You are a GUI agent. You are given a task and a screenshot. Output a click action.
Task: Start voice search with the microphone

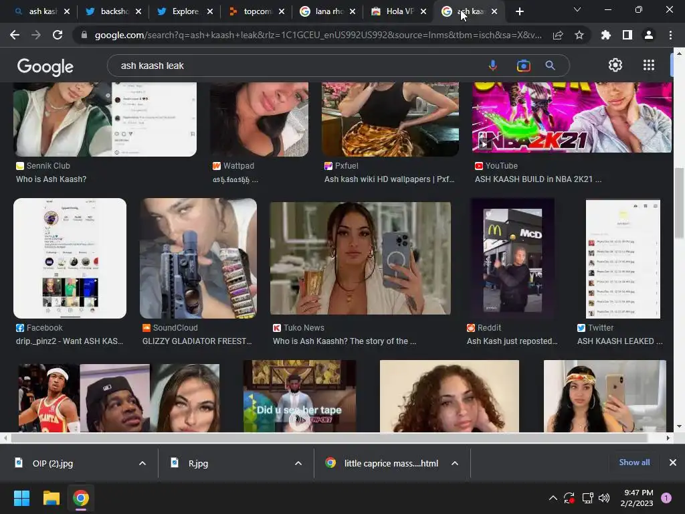[493, 66]
